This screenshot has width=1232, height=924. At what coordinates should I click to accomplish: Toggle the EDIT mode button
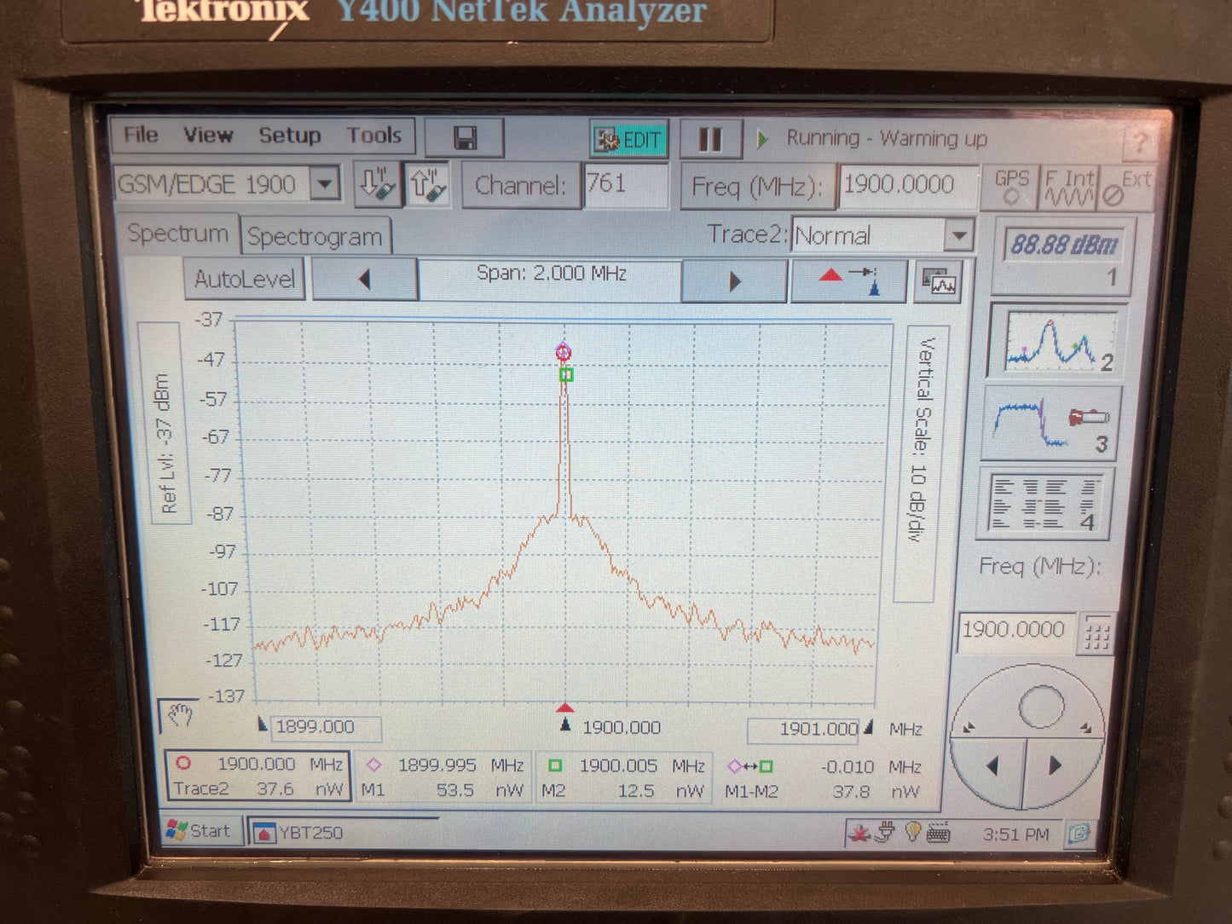(629, 139)
